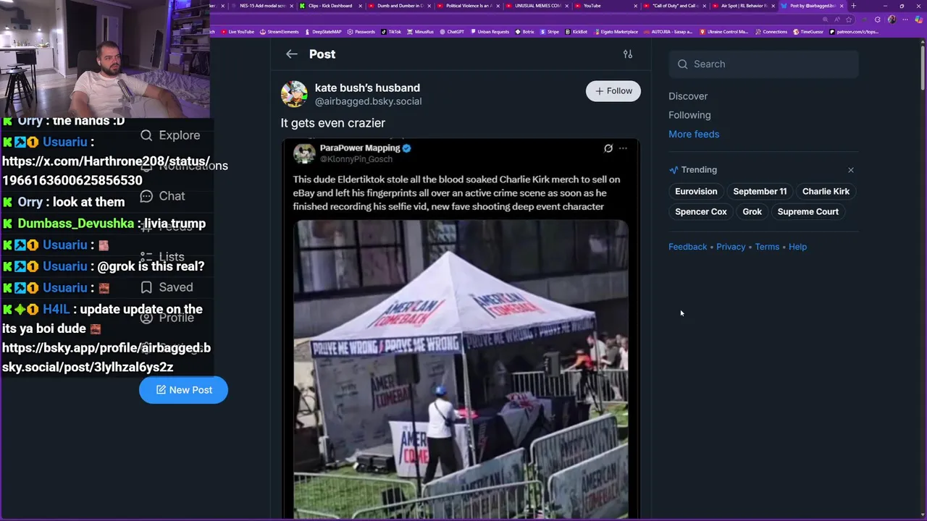Open the Following feed
The image size is (927, 521).
click(689, 115)
